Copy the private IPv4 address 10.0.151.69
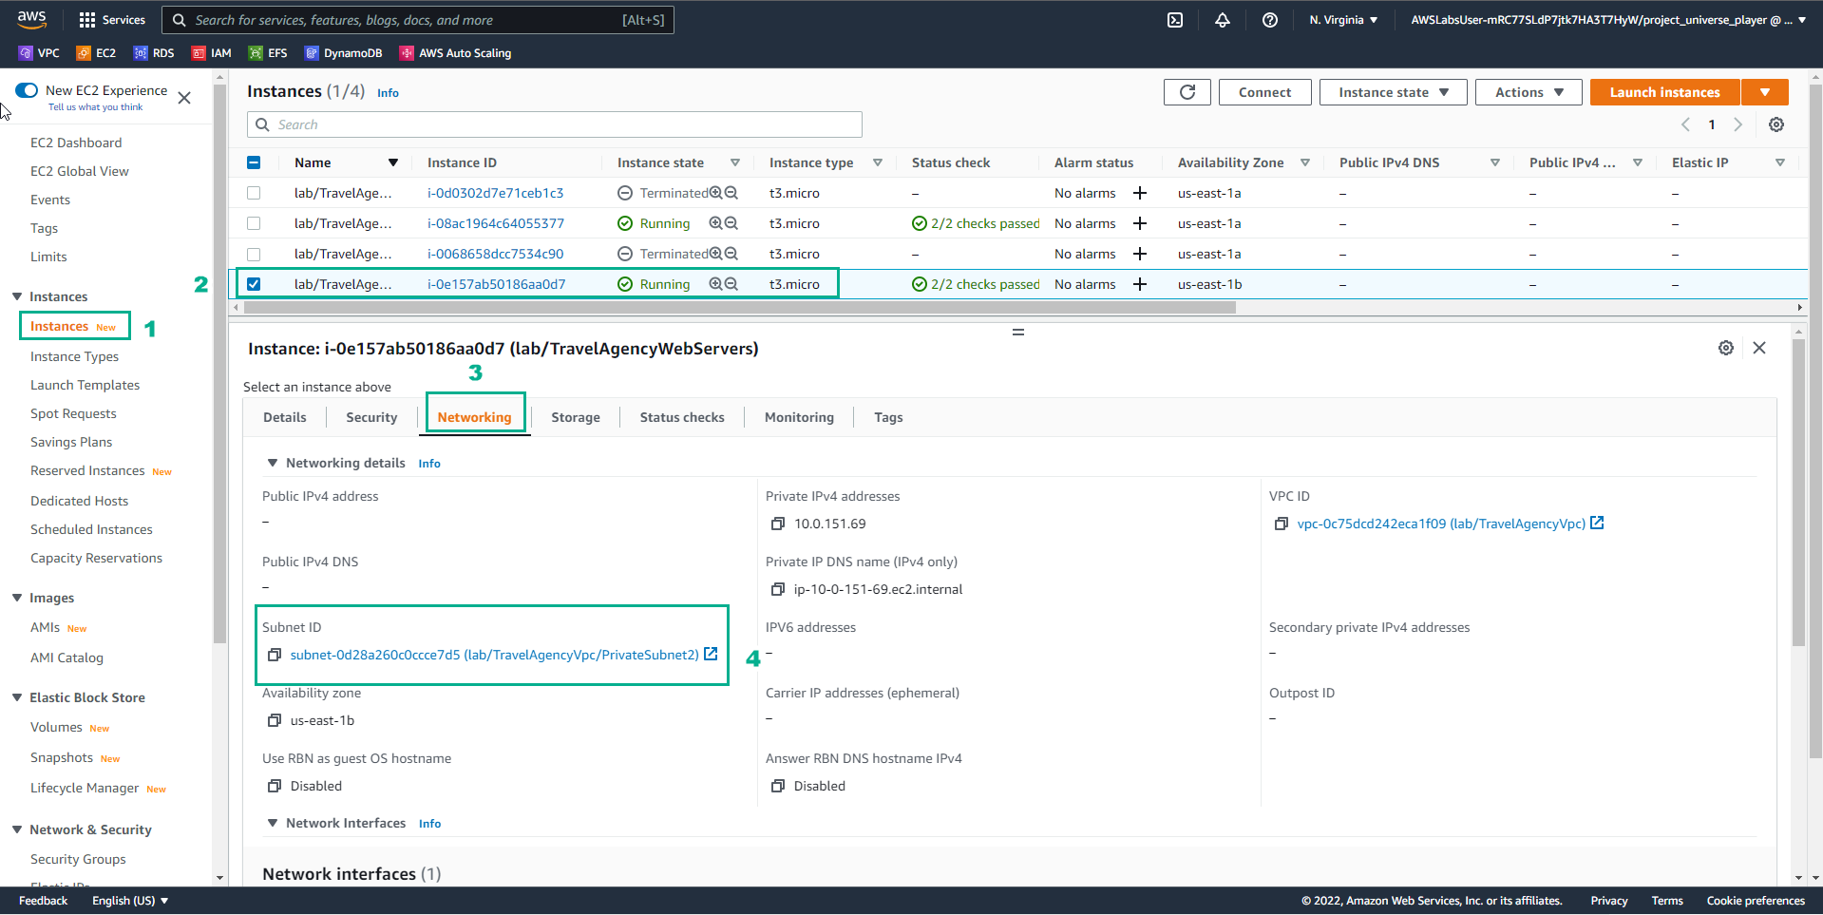Screen dimensions: 1823x915 [778, 524]
